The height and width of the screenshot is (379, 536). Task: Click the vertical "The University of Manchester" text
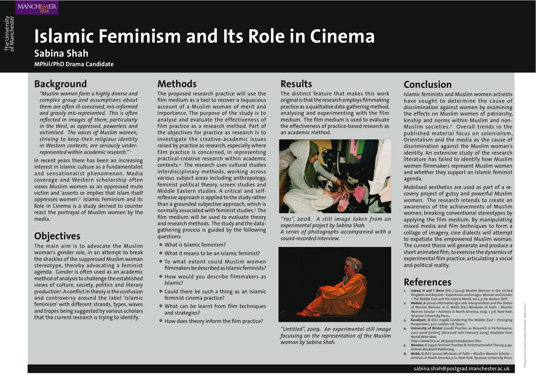[x=9, y=33]
